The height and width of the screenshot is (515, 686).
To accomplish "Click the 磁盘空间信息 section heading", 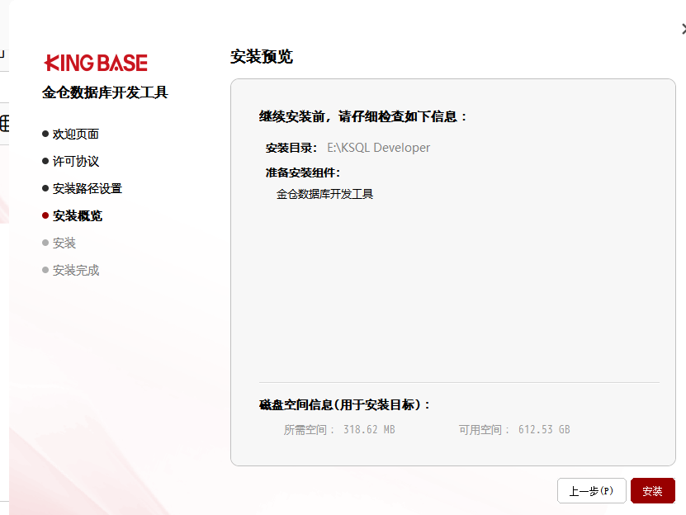I will [345, 404].
